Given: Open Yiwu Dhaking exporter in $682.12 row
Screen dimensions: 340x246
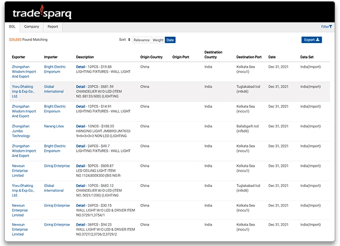Looking at the screenshot, I should 23,190.
